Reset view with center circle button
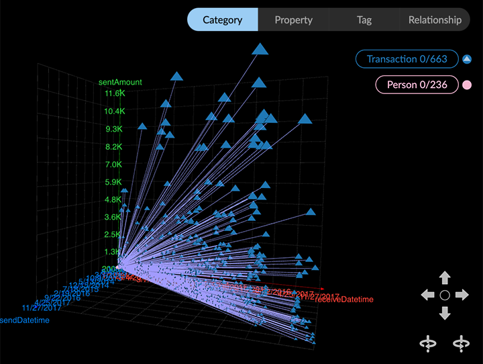Screen dimensions: 483x364 444,295
